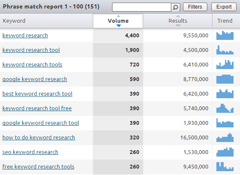Open the Filters button
240x175 pixels.
point(195,7)
